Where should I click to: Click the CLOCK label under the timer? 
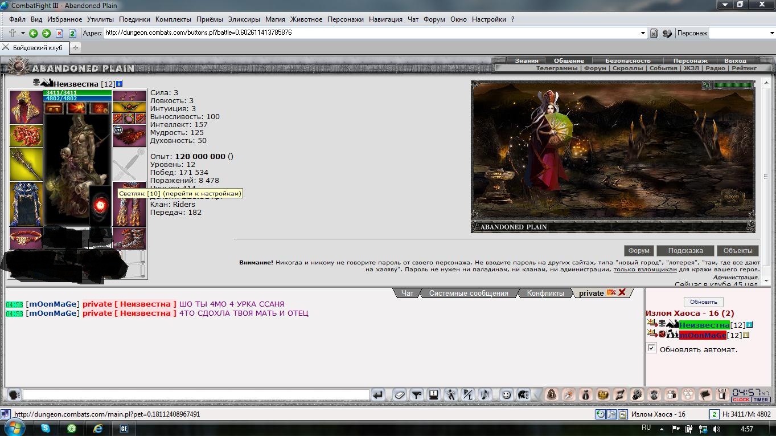coord(741,400)
